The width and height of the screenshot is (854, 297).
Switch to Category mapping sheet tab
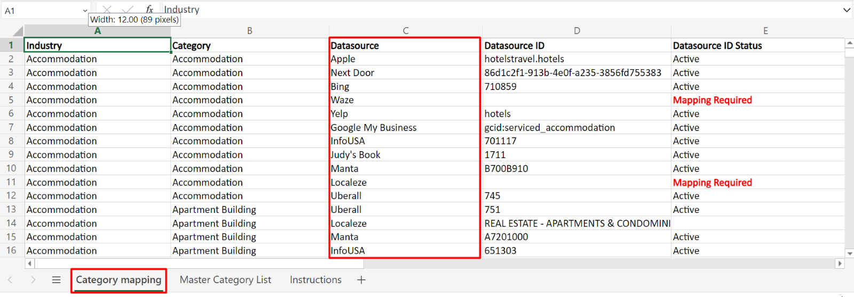pyautogui.click(x=118, y=280)
